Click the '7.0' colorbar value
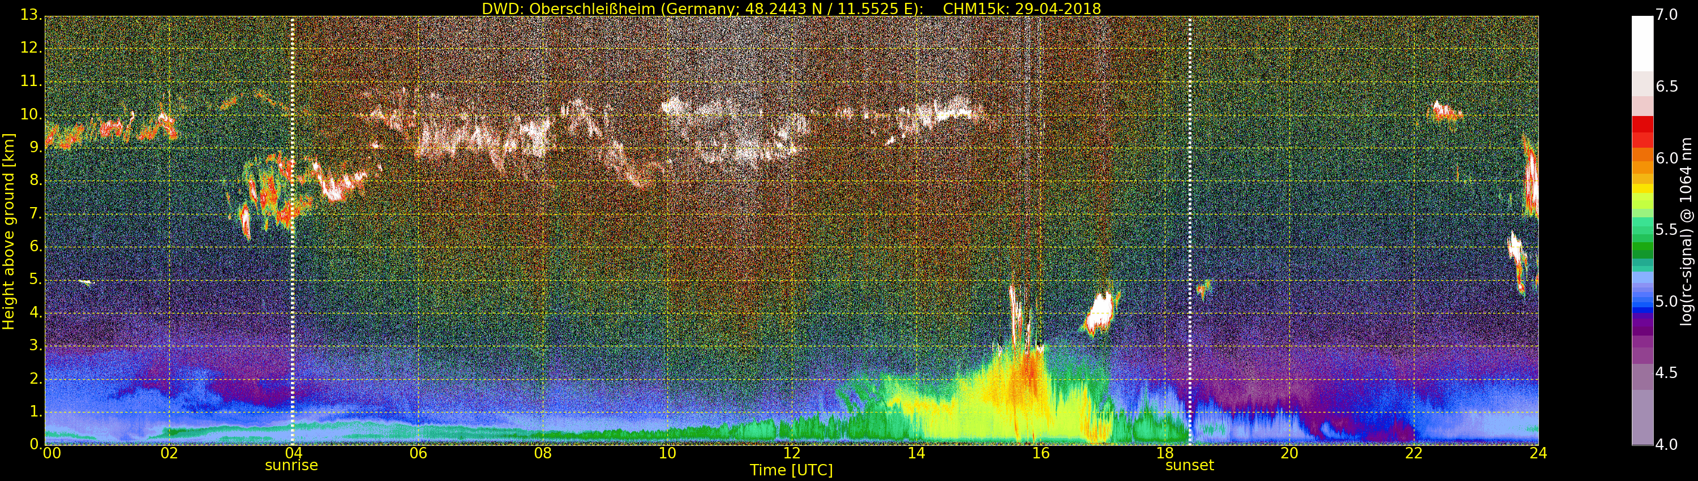Viewport: 1698px width, 481px height. tap(1667, 15)
